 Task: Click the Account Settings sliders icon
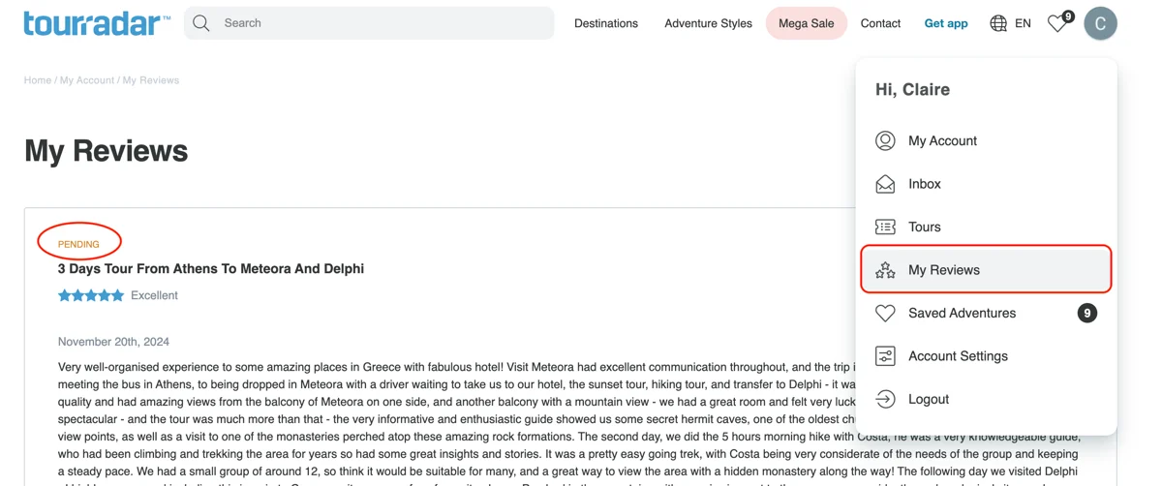[885, 356]
